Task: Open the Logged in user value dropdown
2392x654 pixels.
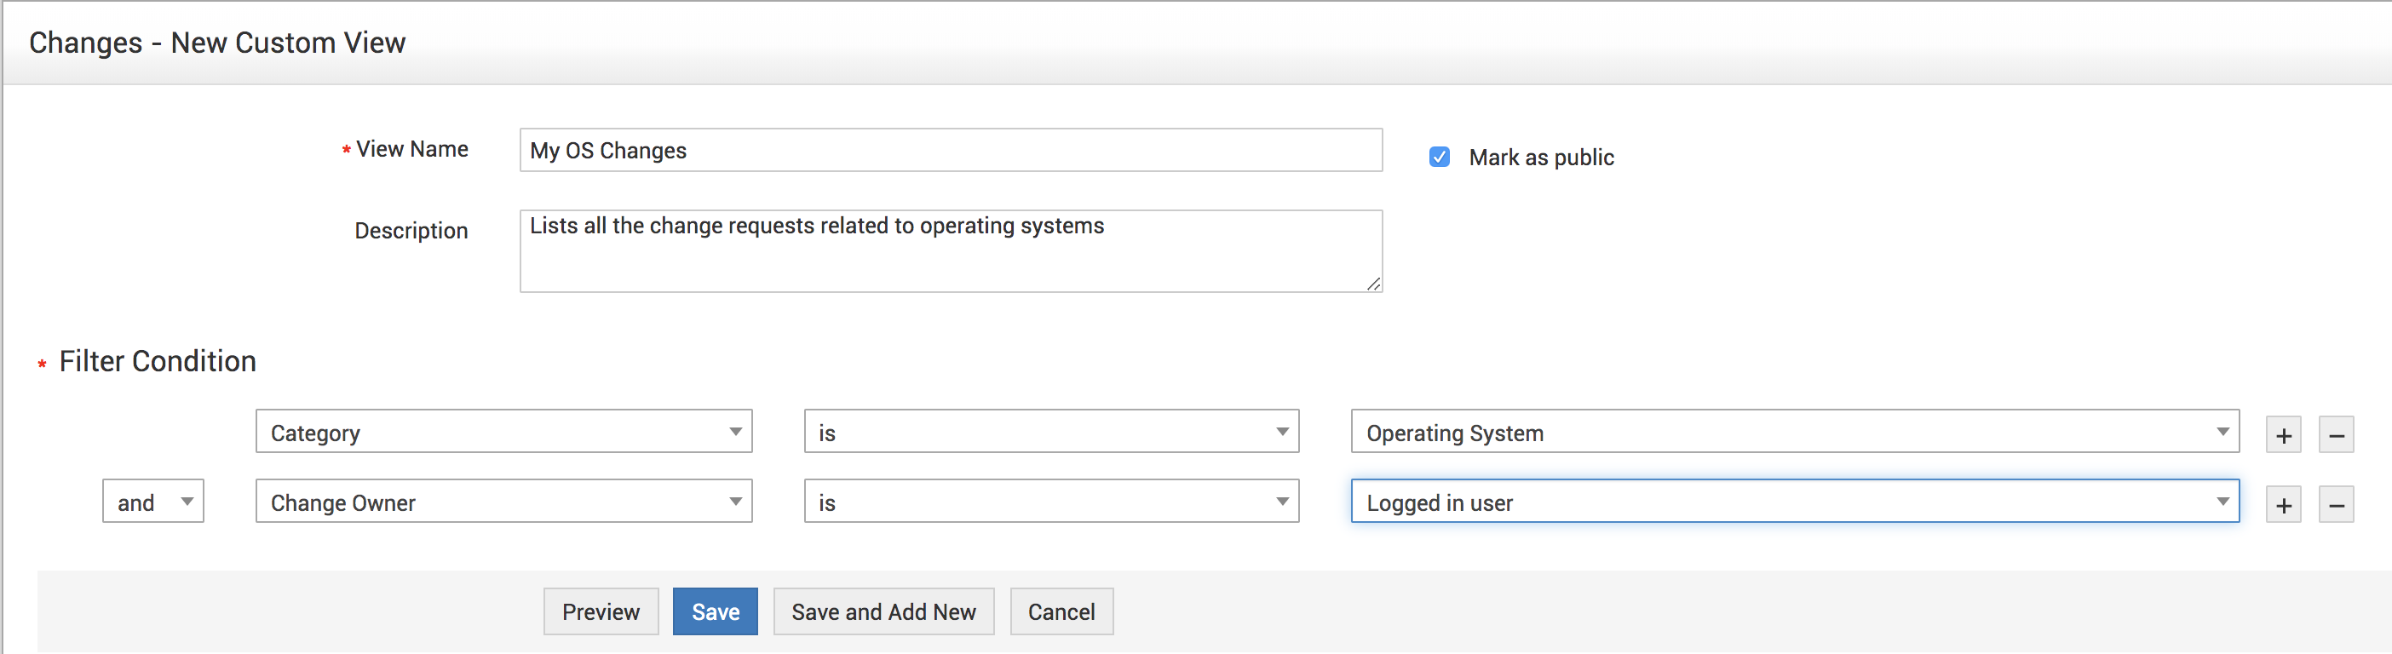Action: (1794, 502)
